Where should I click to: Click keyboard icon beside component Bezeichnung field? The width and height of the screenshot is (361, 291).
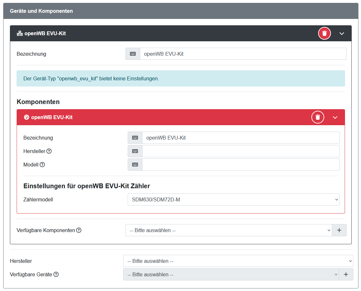pyautogui.click(x=135, y=138)
